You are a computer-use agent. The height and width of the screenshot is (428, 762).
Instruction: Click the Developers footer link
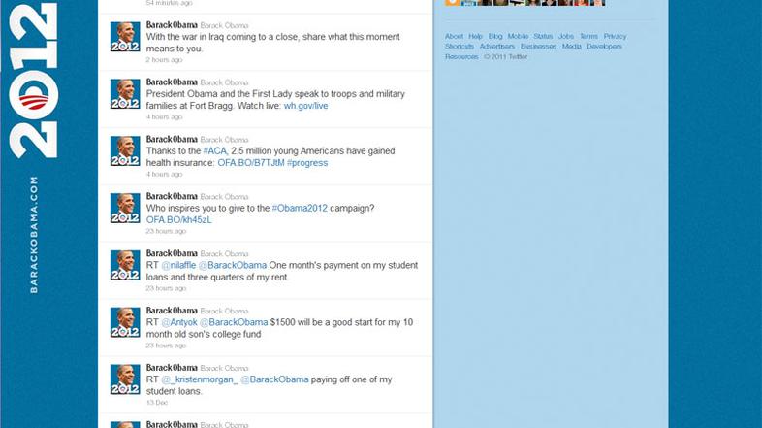tap(604, 47)
